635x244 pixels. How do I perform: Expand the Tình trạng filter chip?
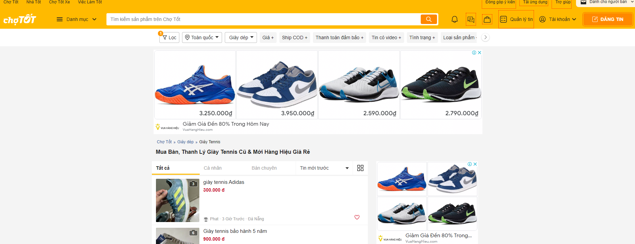tap(422, 38)
